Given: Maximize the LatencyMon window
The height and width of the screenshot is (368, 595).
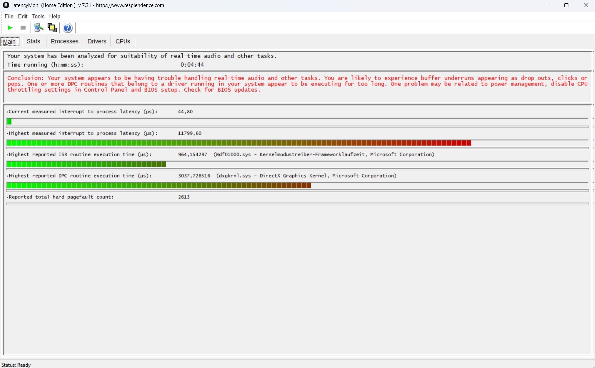Looking at the screenshot, I should tap(566, 5).
